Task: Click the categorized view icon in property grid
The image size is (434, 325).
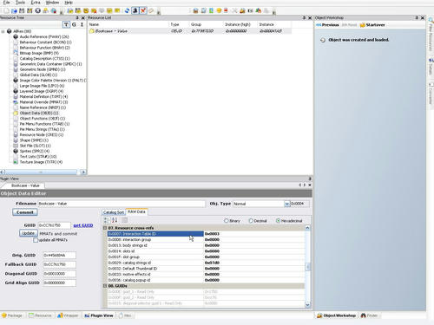Action: [107, 220]
